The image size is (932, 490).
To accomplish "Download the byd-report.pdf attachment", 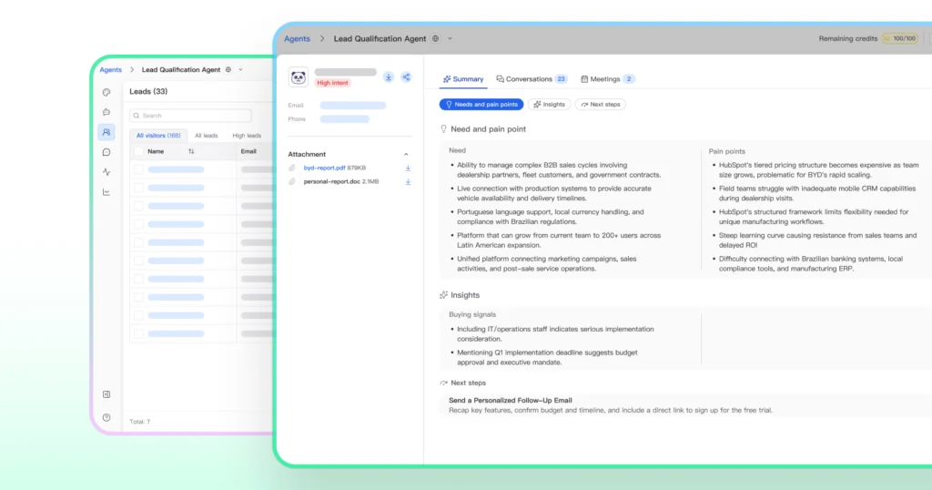I will click(408, 168).
